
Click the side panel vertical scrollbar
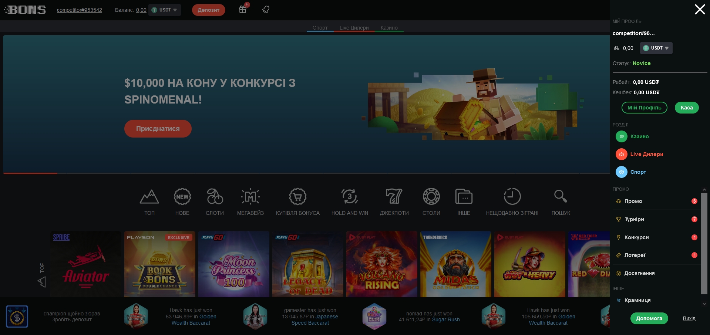pyautogui.click(x=704, y=244)
